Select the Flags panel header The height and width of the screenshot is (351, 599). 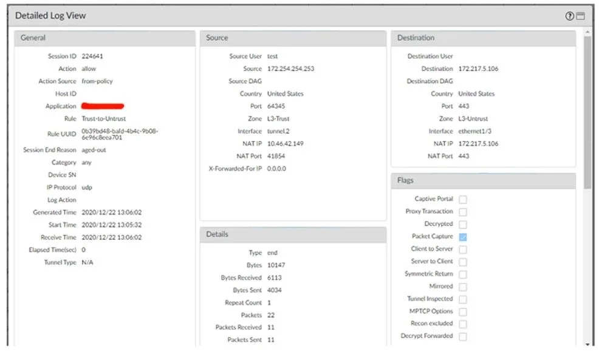pyautogui.click(x=483, y=180)
